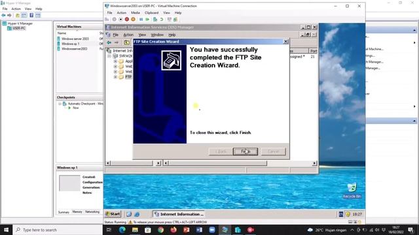
Task: Expand the FTP Sites folder in IIS tree
Action: click(x=115, y=77)
